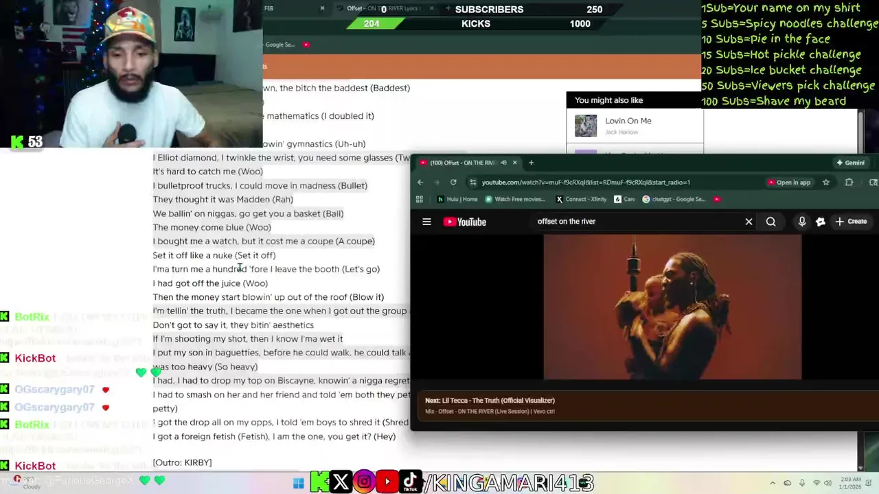This screenshot has width=879, height=494.
Task: Click lyric "Don't got to say it, they bitin' aesthetics"
Action: pyautogui.click(x=233, y=325)
